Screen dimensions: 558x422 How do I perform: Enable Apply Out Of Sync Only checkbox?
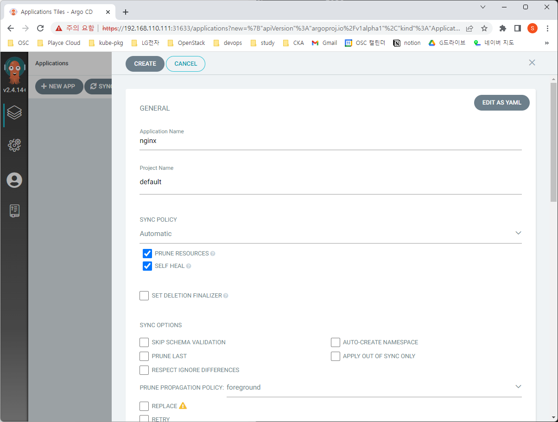click(x=336, y=356)
